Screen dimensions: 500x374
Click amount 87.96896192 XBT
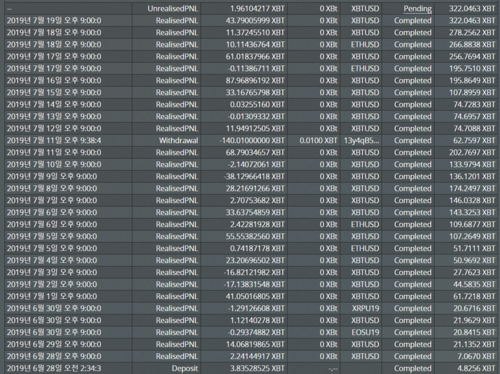tap(255, 80)
